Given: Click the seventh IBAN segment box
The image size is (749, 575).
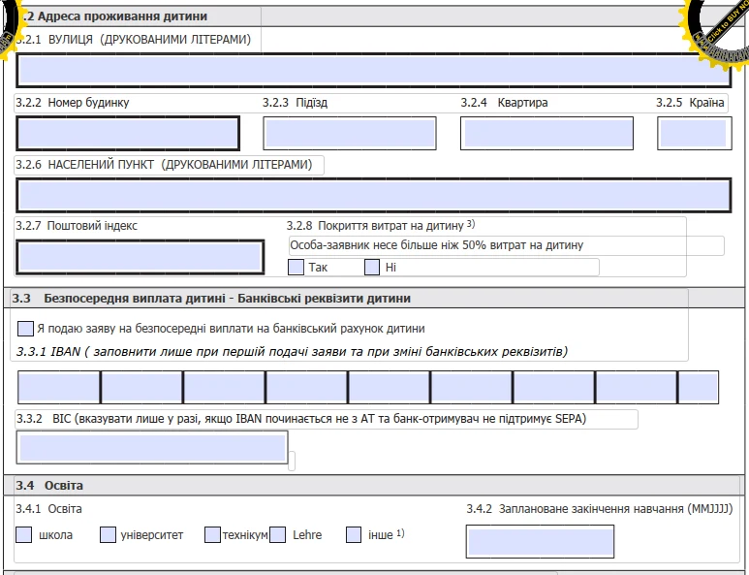Looking at the screenshot, I should (x=554, y=387).
